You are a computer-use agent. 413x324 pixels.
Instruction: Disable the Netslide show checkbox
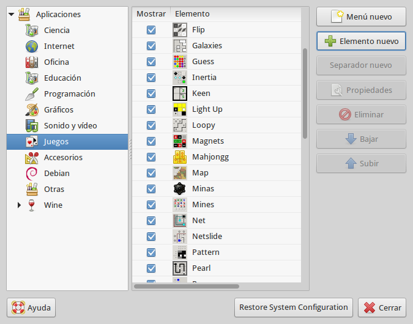pos(151,237)
